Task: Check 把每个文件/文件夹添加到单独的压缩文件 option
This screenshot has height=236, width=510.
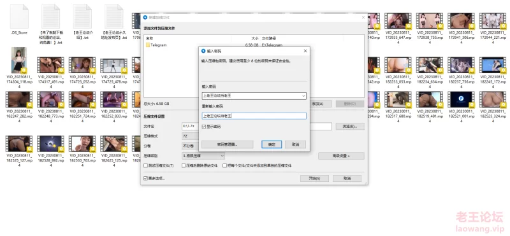Action: (x=224, y=165)
